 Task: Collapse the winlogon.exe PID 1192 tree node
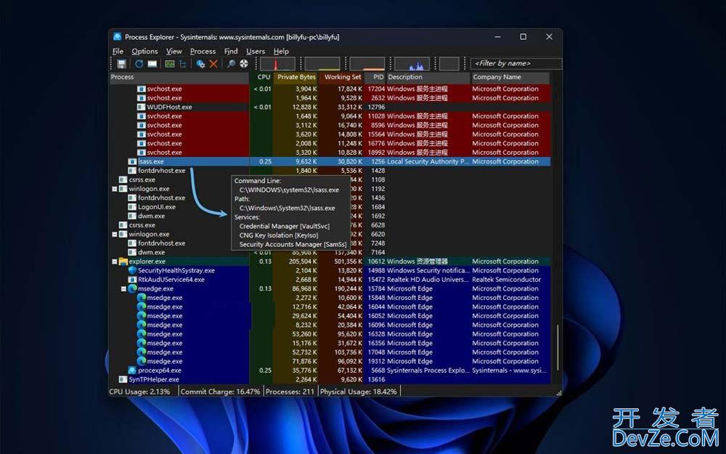(x=115, y=189)
